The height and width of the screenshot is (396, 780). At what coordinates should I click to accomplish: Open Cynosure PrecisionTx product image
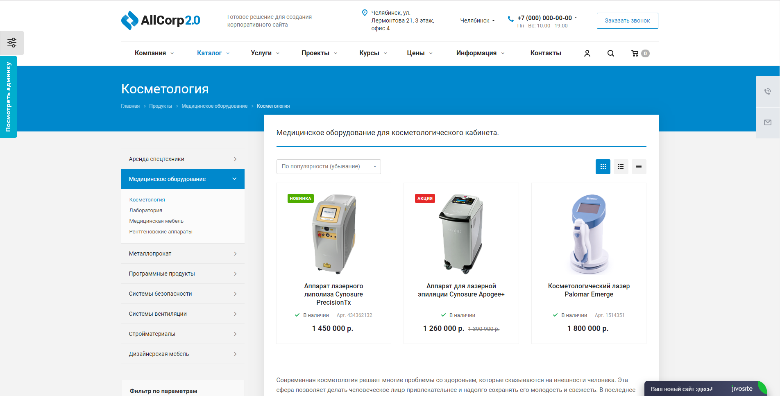click(x=334, y=234)
